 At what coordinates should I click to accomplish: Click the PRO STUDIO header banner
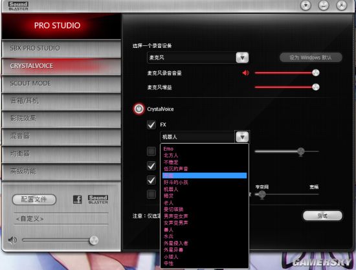tap(61, 26)
